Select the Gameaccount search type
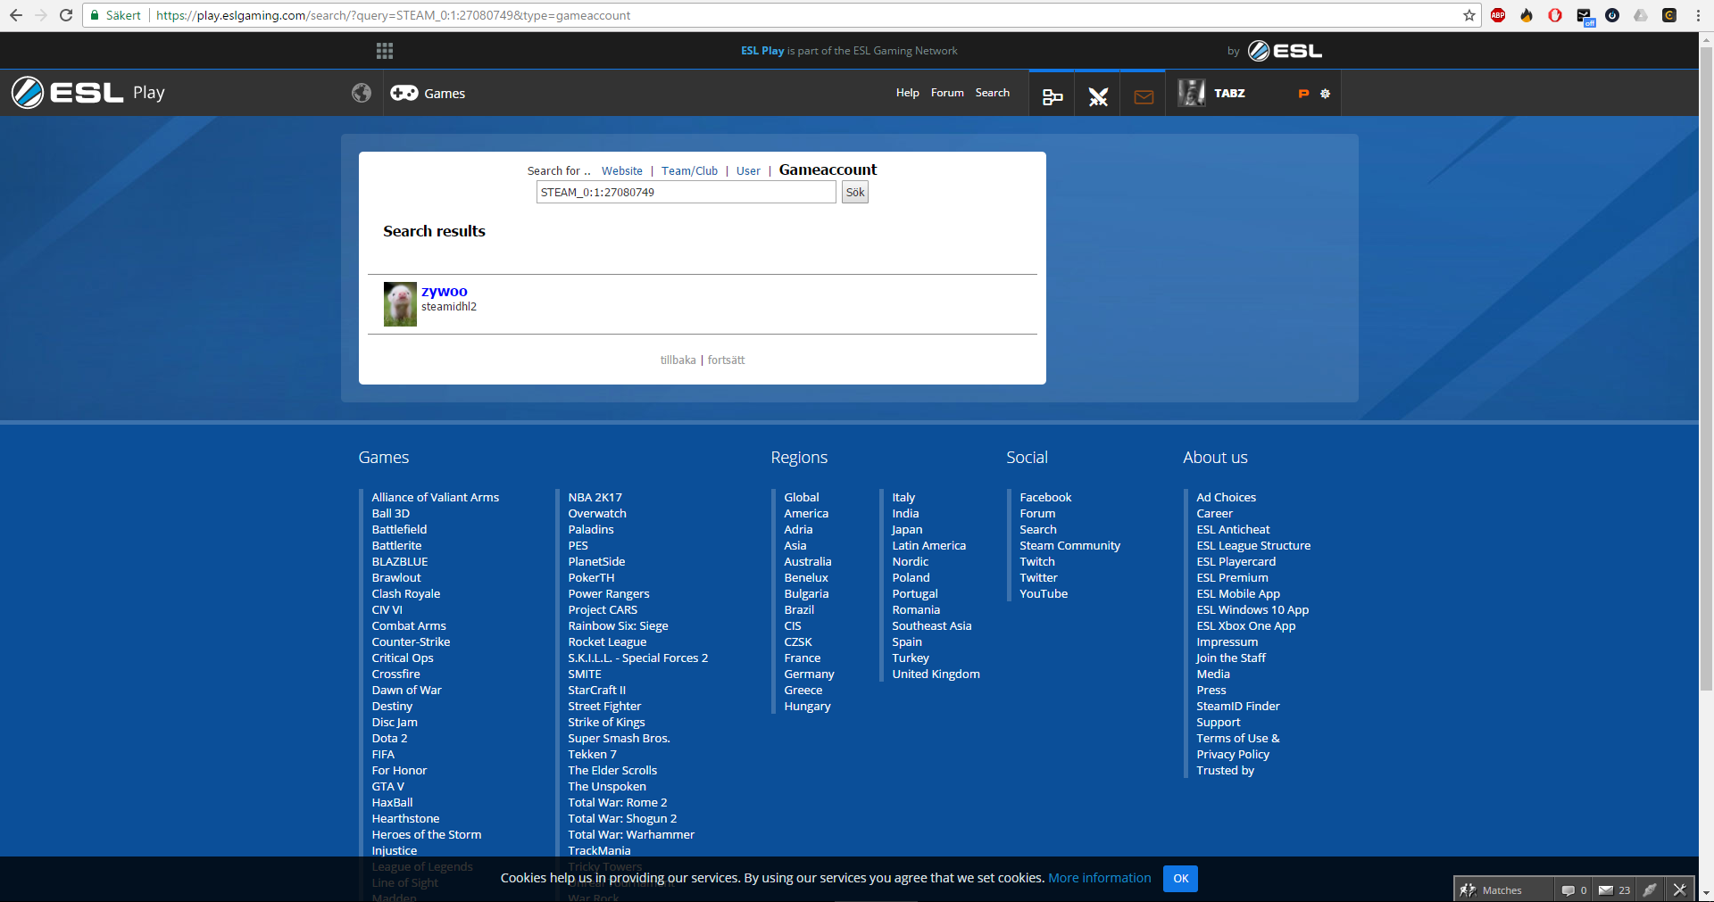The width and height of the screenshot is (1714, 902). (828, 170)
